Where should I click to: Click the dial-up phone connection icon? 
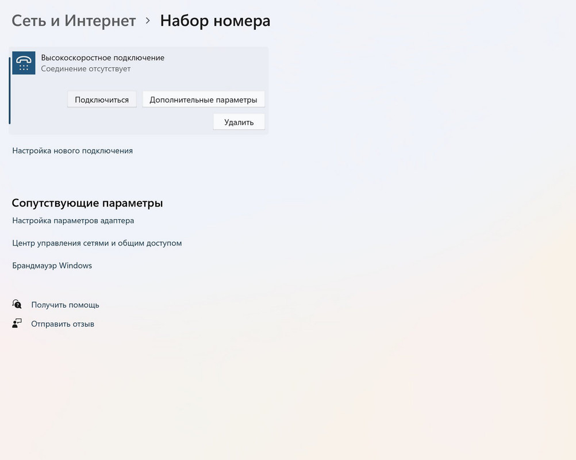24,63
